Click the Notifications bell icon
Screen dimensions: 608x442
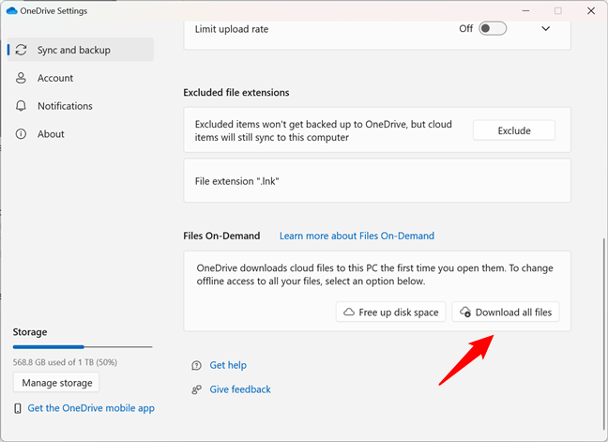tap(22, 106)
